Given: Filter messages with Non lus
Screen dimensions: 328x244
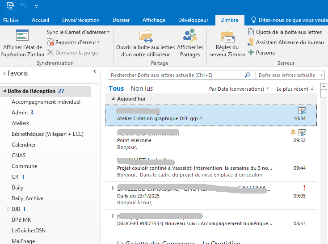Looking at the screenshot, I should (x=142, y=88).
